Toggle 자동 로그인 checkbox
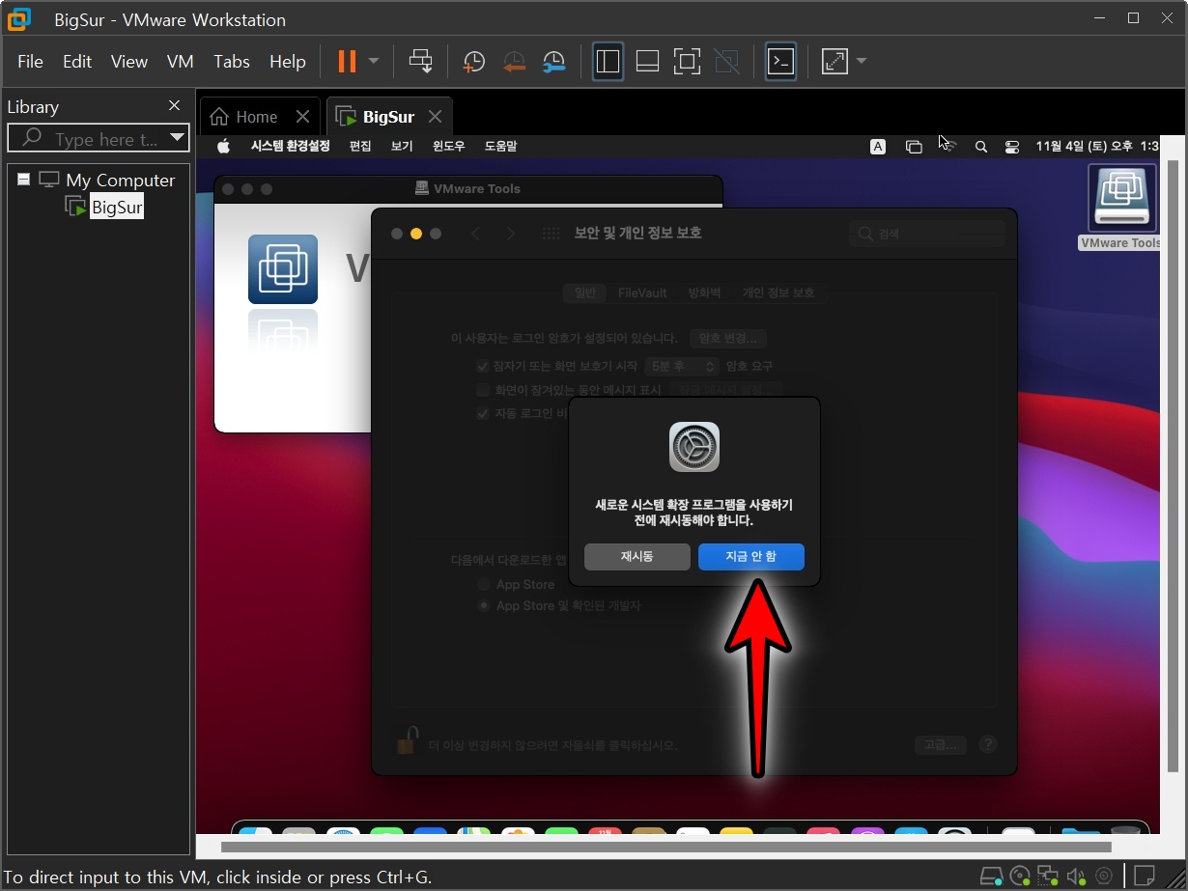Viewport: 1188px width, 891px height. click(484, 413)
